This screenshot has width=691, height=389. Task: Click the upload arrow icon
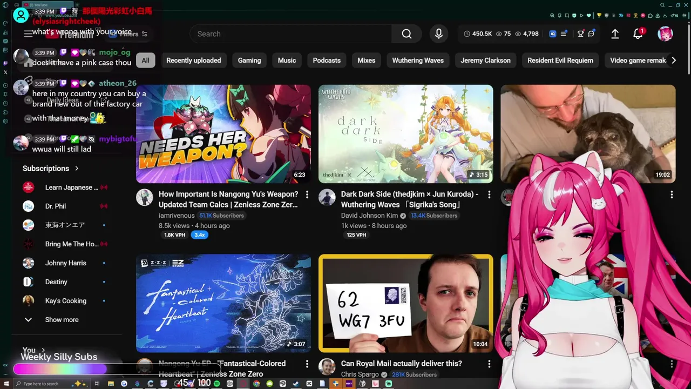pos(615,33)
